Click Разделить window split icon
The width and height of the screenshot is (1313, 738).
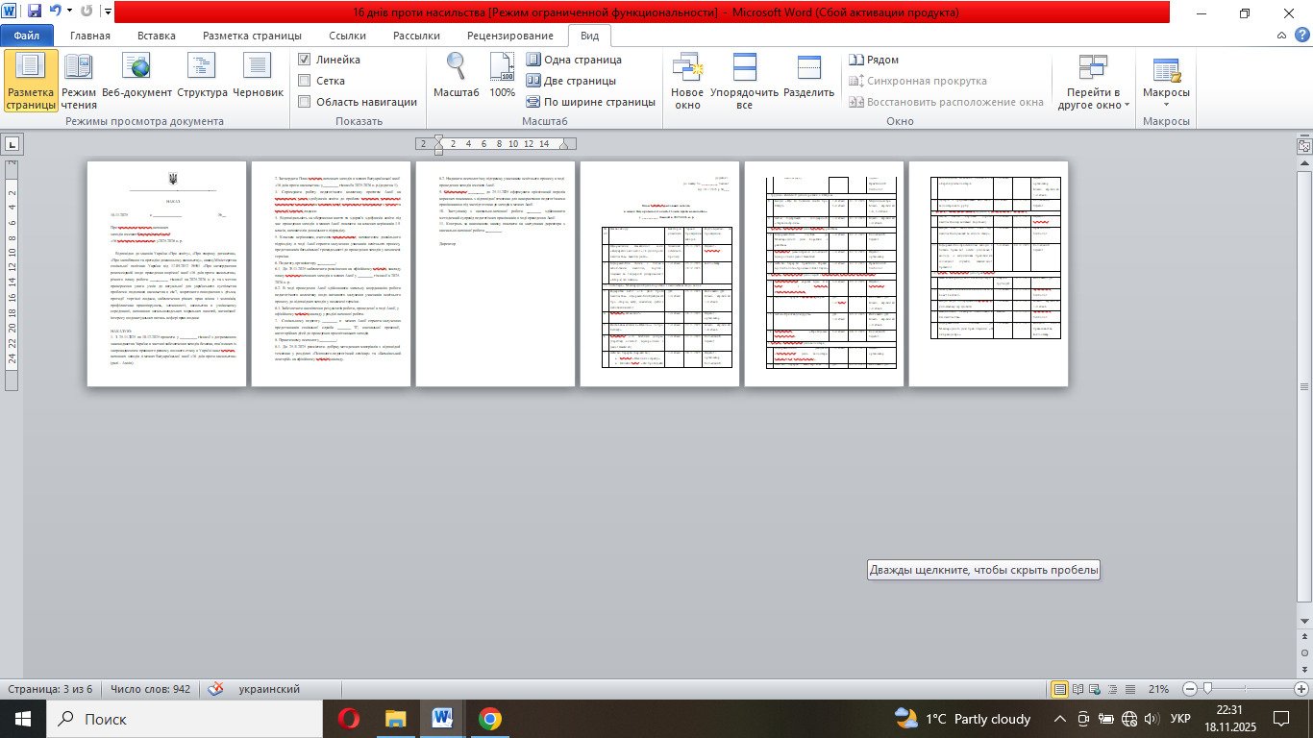point(808,81)
